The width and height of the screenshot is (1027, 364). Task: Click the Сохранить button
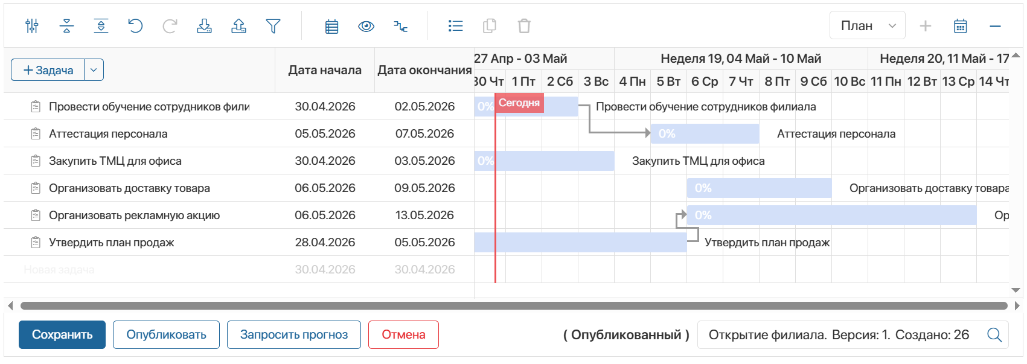click(62, 334)
